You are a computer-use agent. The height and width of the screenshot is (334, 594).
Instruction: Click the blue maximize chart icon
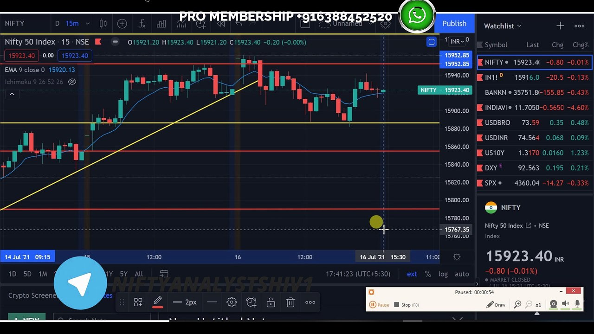click(x=432, y=42)
